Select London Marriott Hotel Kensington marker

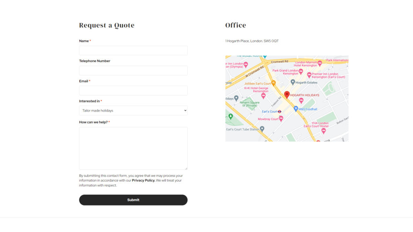click(x=319, y=63)
